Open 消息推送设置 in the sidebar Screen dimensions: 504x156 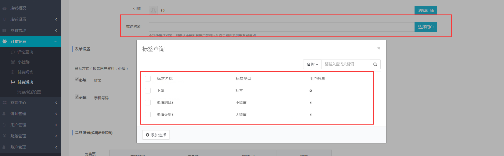(29, 92)
